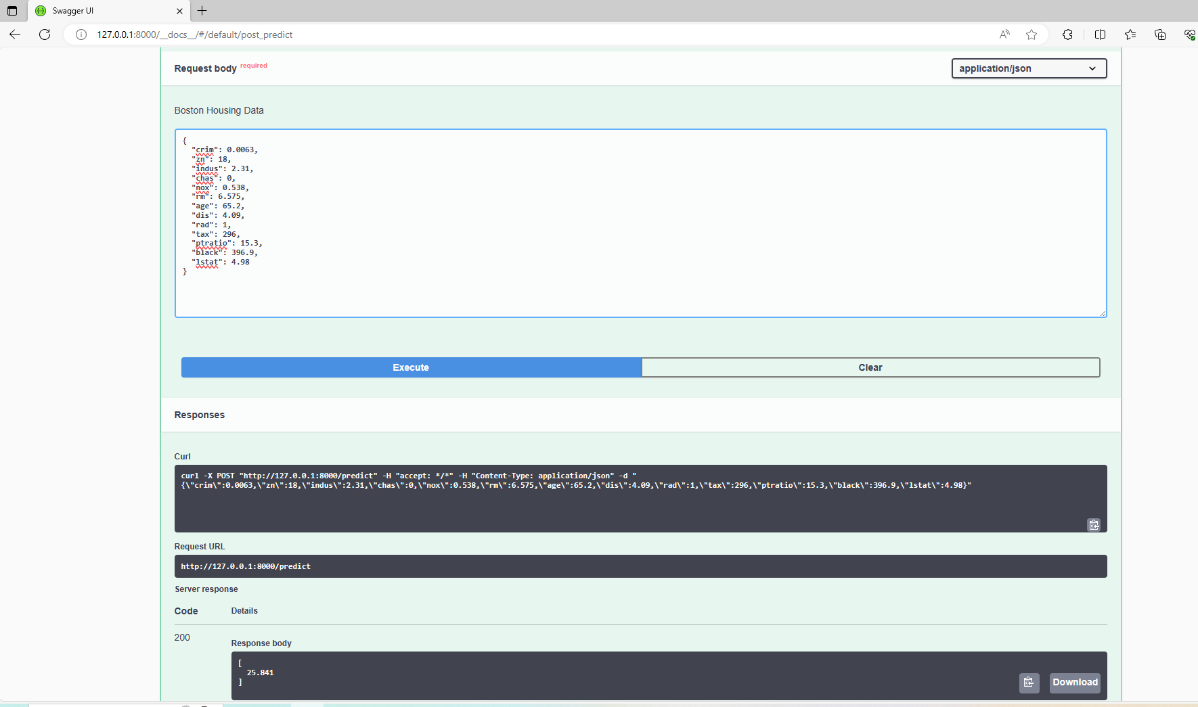Add this page to favorites
Screen dimensions: 1198x707
pyautogui.click(x=1031, y=35)
